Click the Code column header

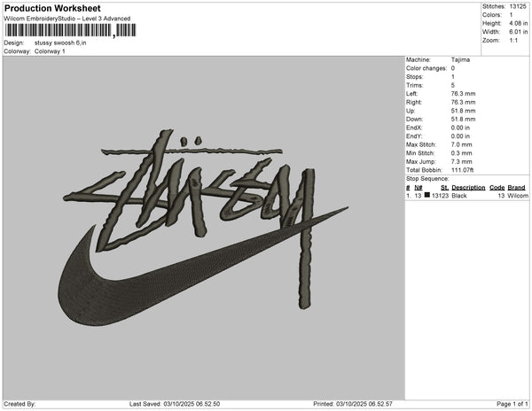coord(497,188)
